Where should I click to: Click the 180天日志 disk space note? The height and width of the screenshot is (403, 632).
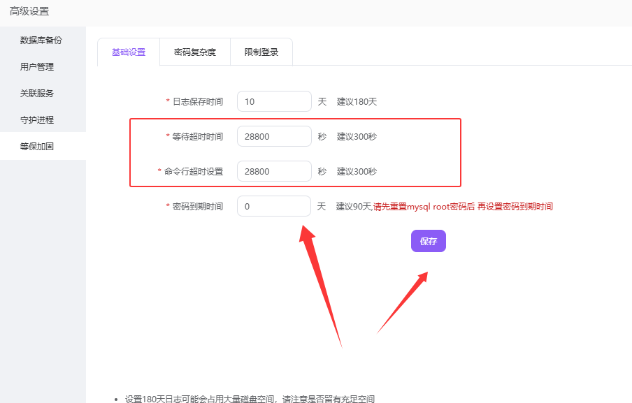(x=250, y=399)
